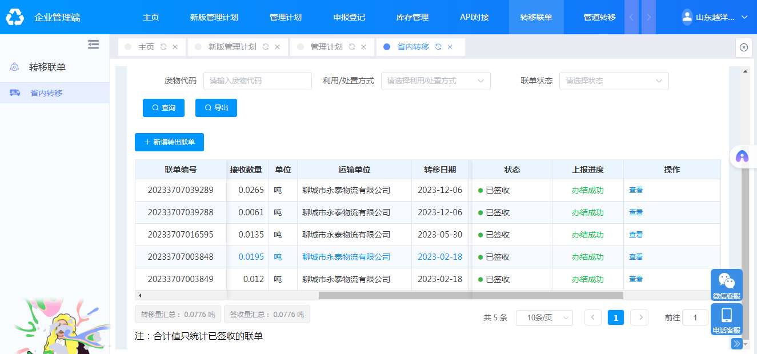Collapse the sidebar using the hamburger icon
This screenshot has height=354, width=757.
tap(93, 45)
